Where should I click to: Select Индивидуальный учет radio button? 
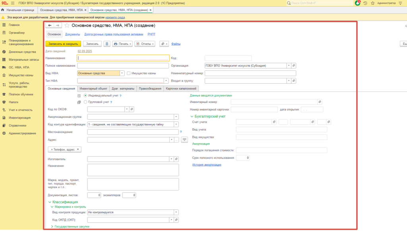[x=85, y=95]
